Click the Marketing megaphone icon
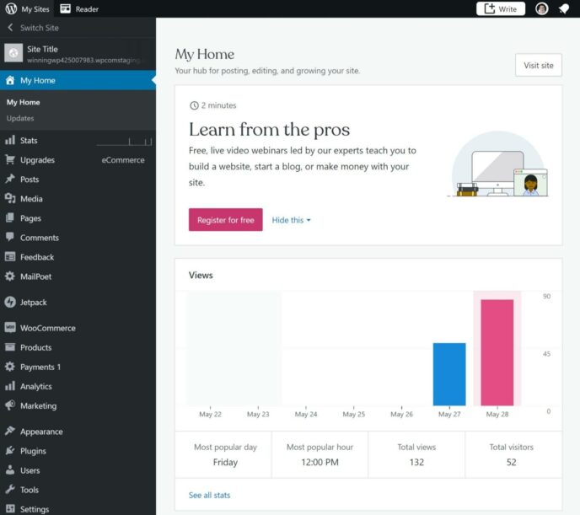Screen dimensions: 580x515 (x=10, y=405)
